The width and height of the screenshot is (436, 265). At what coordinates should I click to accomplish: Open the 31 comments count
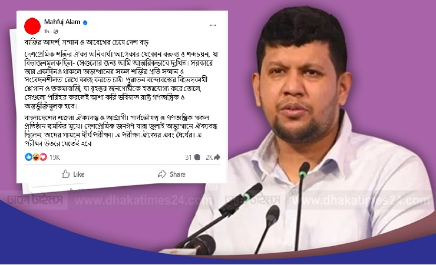coord(189,157)
